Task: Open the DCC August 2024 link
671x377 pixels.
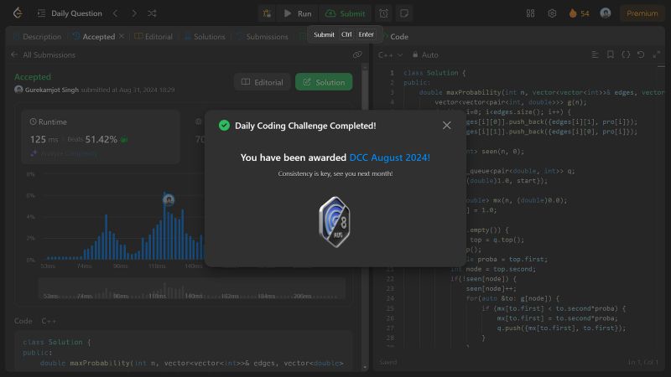Action: 389,158
